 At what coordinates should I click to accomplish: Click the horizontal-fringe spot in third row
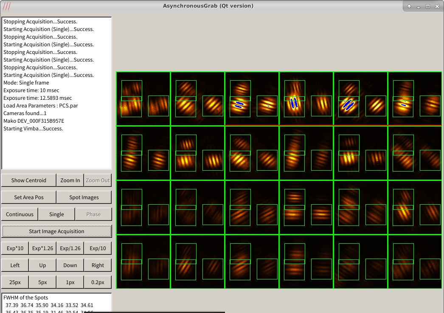306,207
